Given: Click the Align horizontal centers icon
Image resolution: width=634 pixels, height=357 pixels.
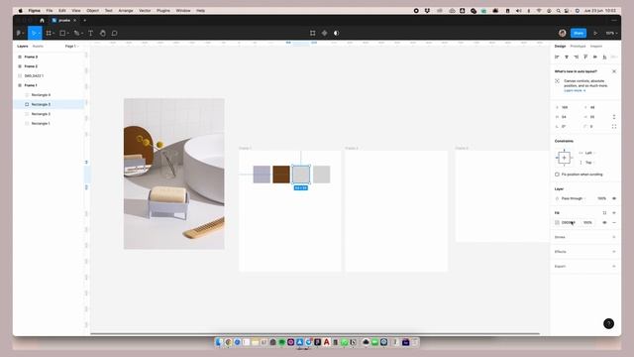Looking at the screenshot, I should (x=567, y=58).
